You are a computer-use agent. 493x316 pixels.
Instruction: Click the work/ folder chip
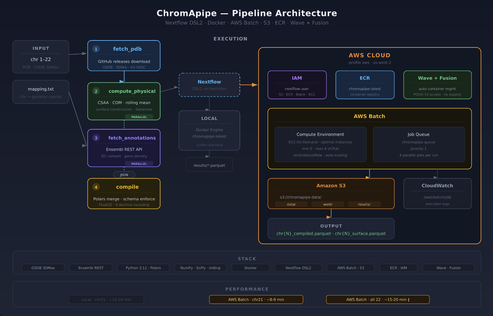328,204
